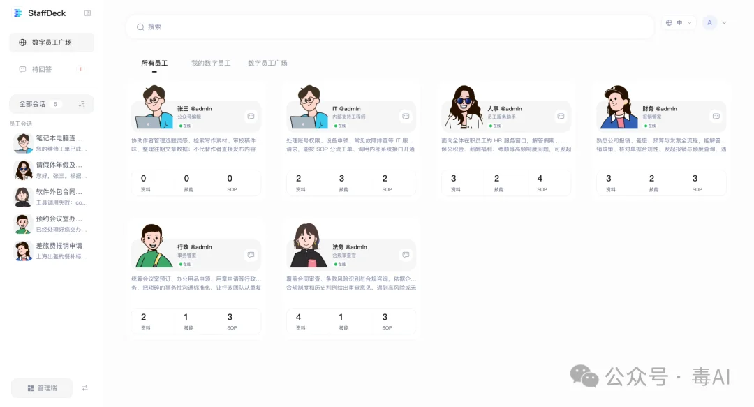Click the SOP count 4 on 人事 card
Image resolution: width=754 pixels, height=407 pixels.
tap(540, 179)
